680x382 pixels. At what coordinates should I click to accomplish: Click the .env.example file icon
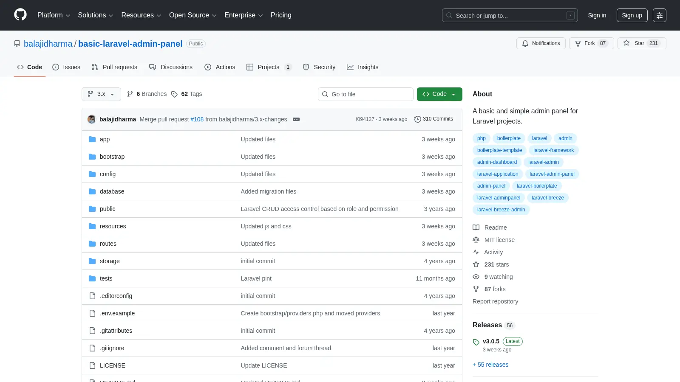92,313
